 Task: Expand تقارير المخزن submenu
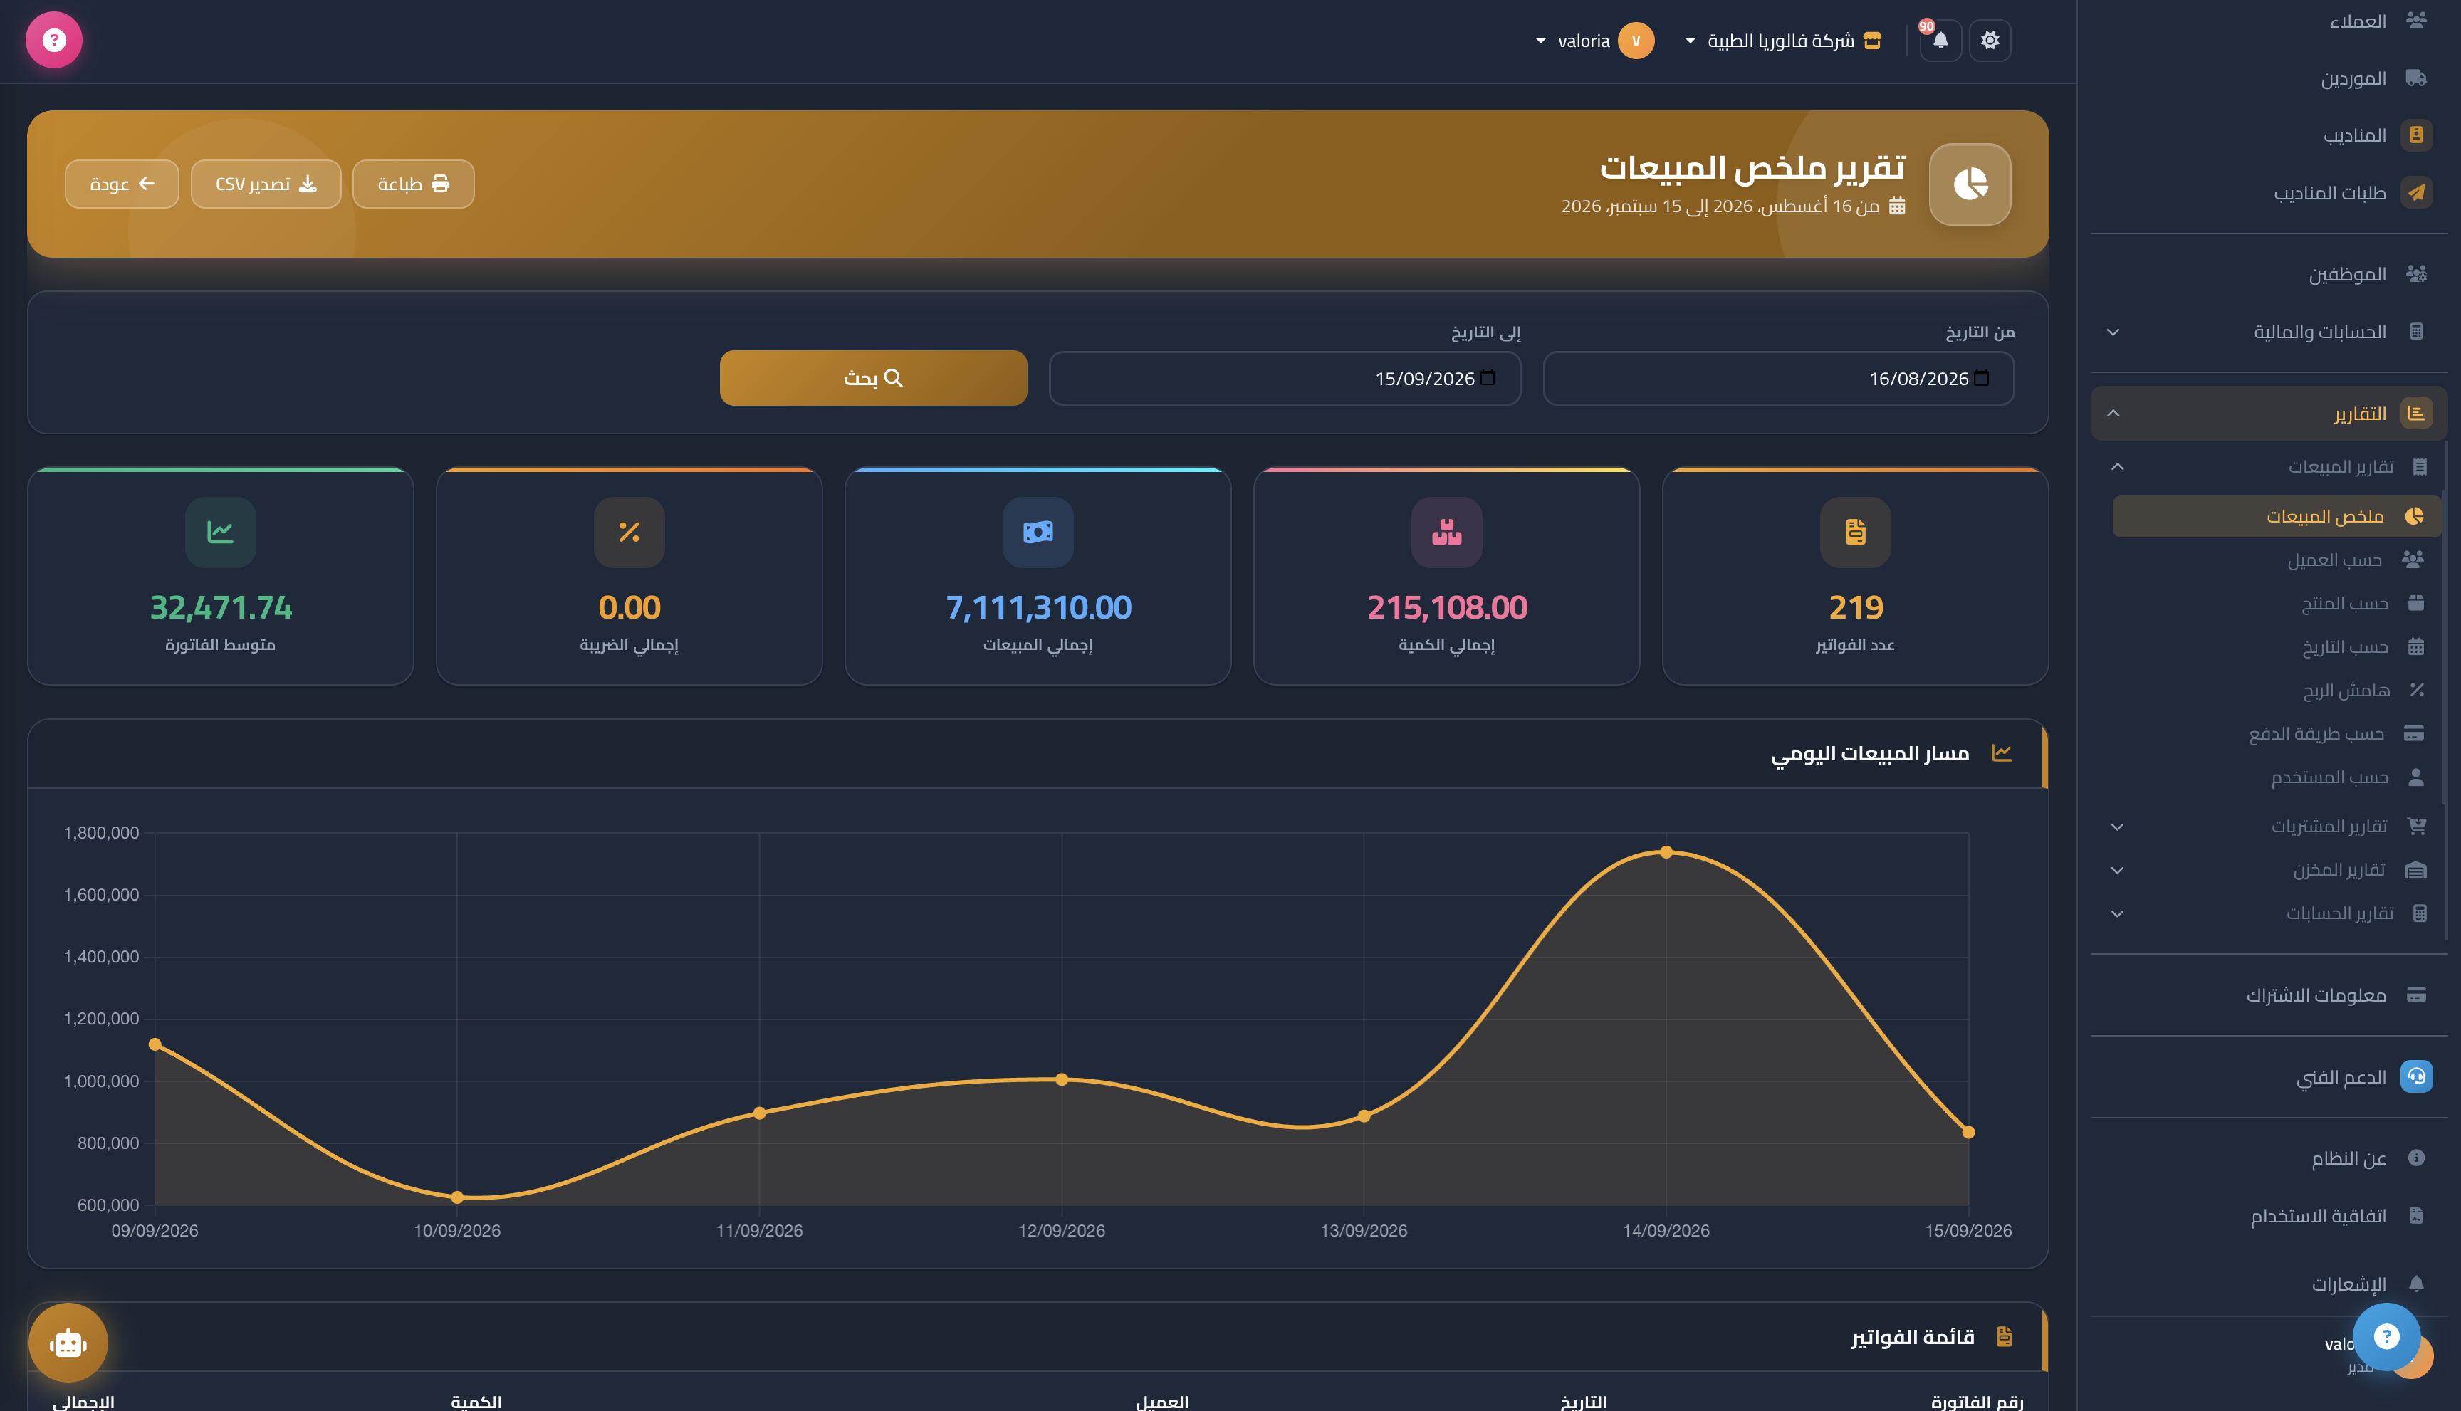point(2268,870)
